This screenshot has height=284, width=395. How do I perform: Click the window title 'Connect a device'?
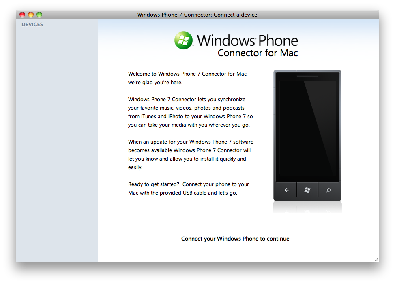click(x=235, y=15)
